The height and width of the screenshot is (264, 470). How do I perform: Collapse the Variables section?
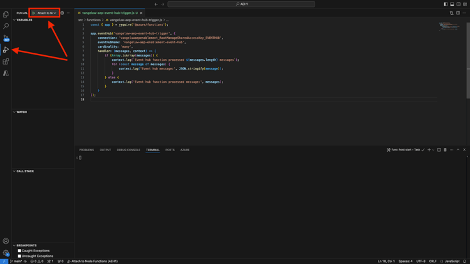24,20
